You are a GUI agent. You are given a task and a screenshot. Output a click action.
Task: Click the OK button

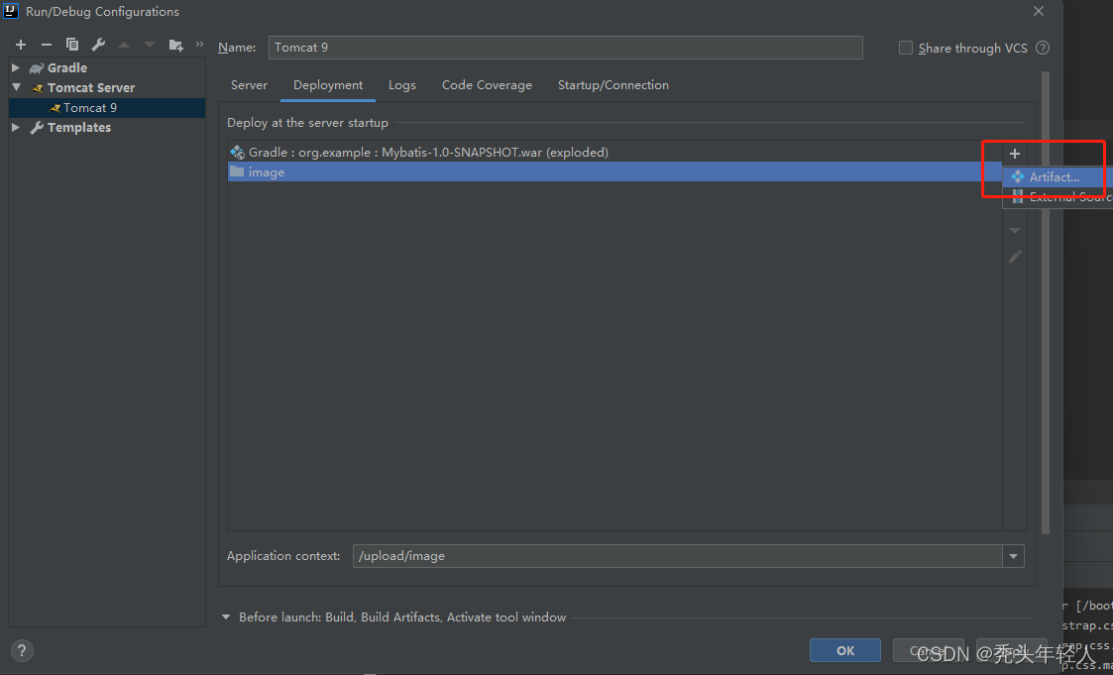click(845, 650)
